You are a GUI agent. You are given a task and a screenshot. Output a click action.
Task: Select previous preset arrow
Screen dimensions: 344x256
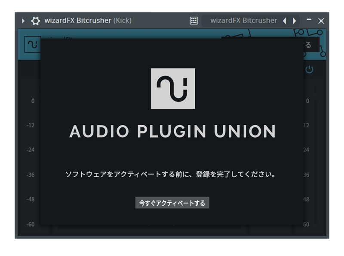click(285, 21)
